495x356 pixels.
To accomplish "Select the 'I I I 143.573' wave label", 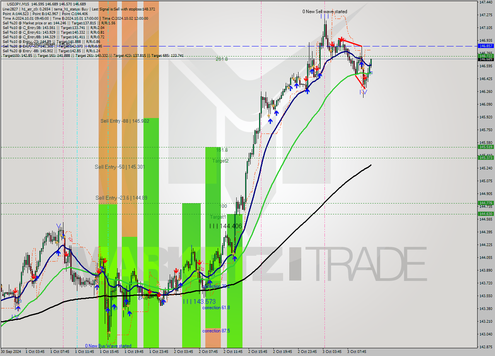I will pyautogui.click(x=199, y=301).
